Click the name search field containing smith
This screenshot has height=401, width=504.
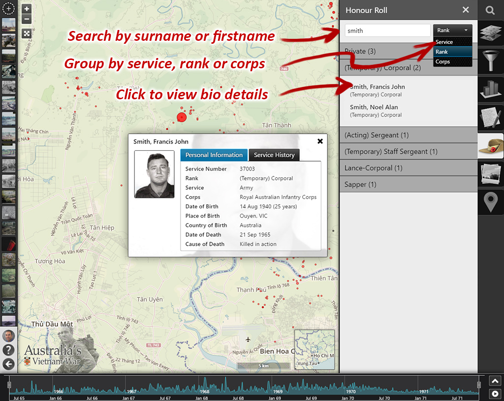[387, 30]
